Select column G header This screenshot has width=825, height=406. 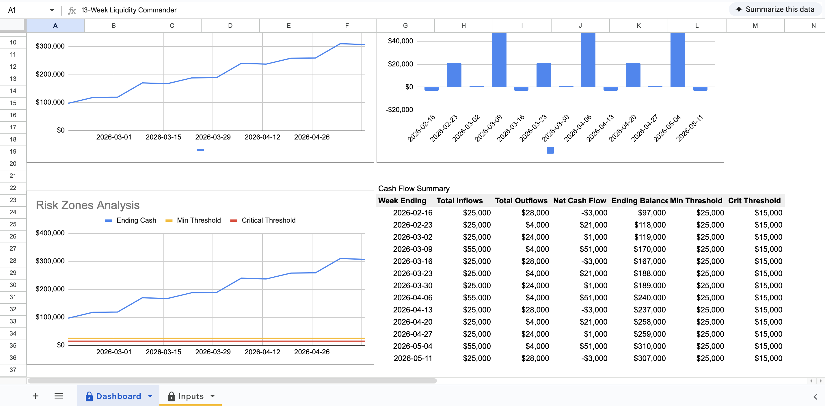click(405, 26)
